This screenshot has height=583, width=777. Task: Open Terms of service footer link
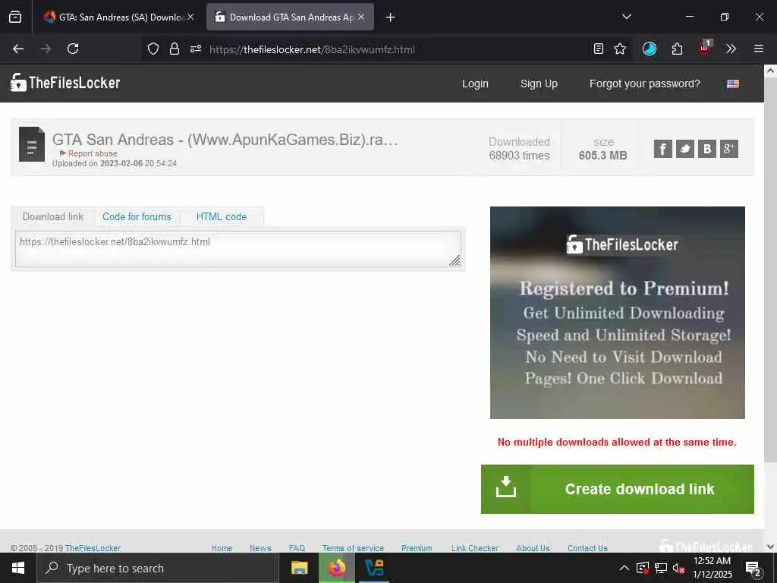[x=353, y=548]
